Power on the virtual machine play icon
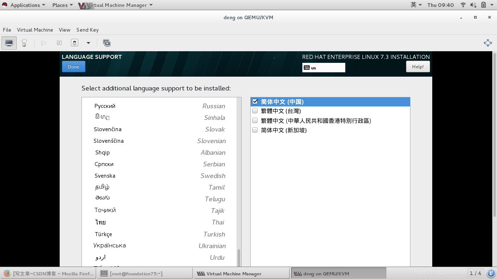 (x=44, y=43)
